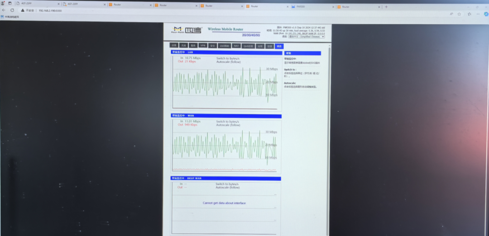Open a new browser tab with plus
This screenshot has height=236, width=489.
pyautogui.click(x=386, y=7)
